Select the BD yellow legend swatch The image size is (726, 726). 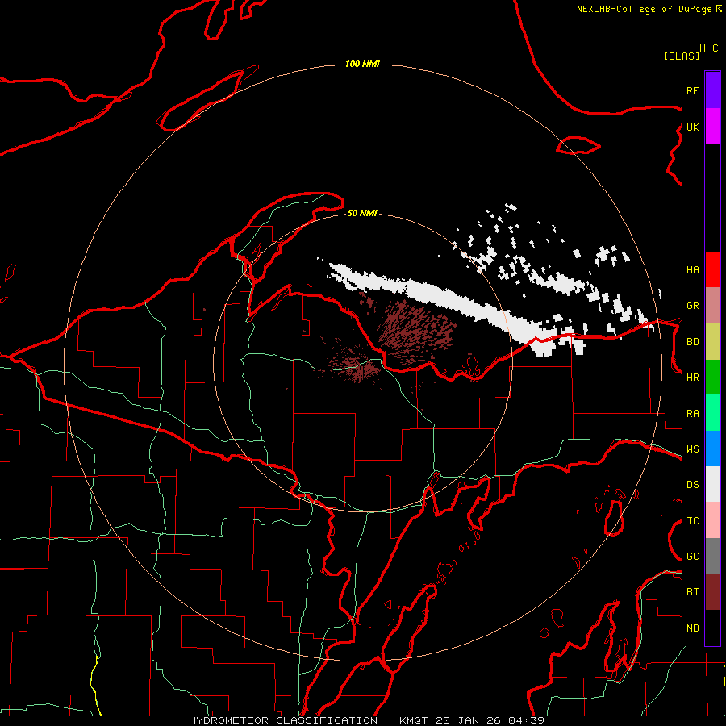[x=712, y=342]
